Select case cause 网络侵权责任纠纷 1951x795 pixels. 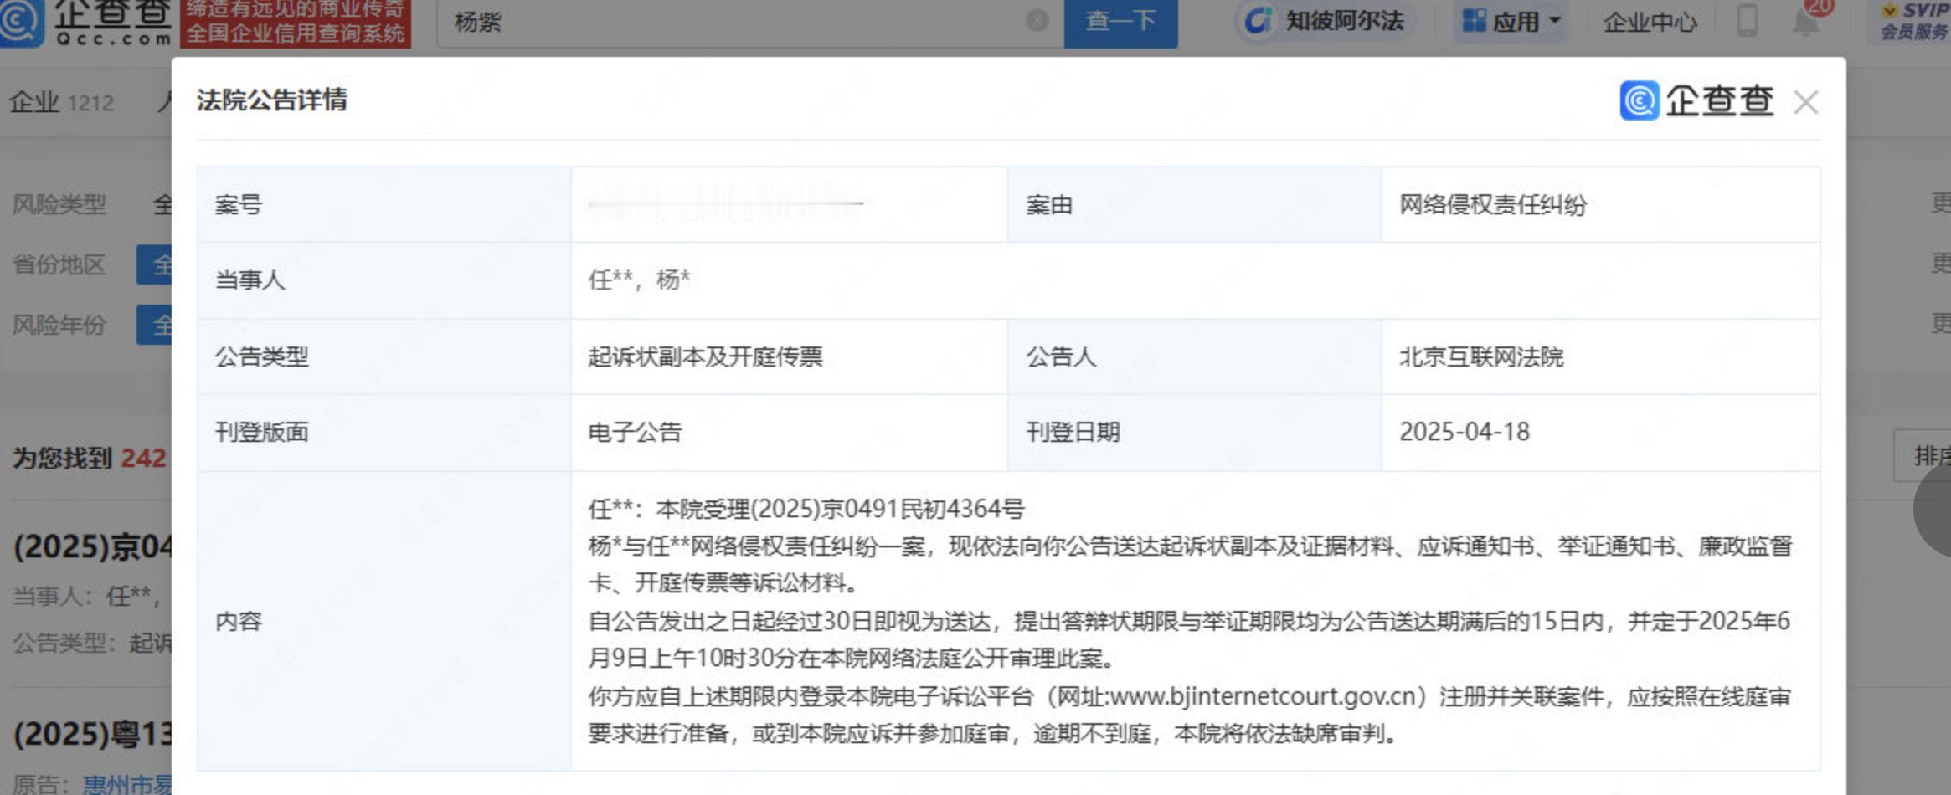coord(1493,205)
